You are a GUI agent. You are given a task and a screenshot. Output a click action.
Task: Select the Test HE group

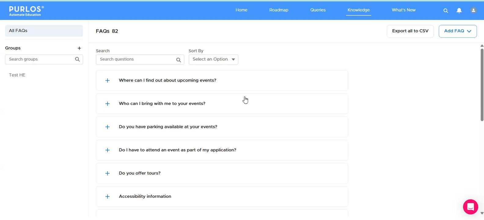[x=17, y=75]
